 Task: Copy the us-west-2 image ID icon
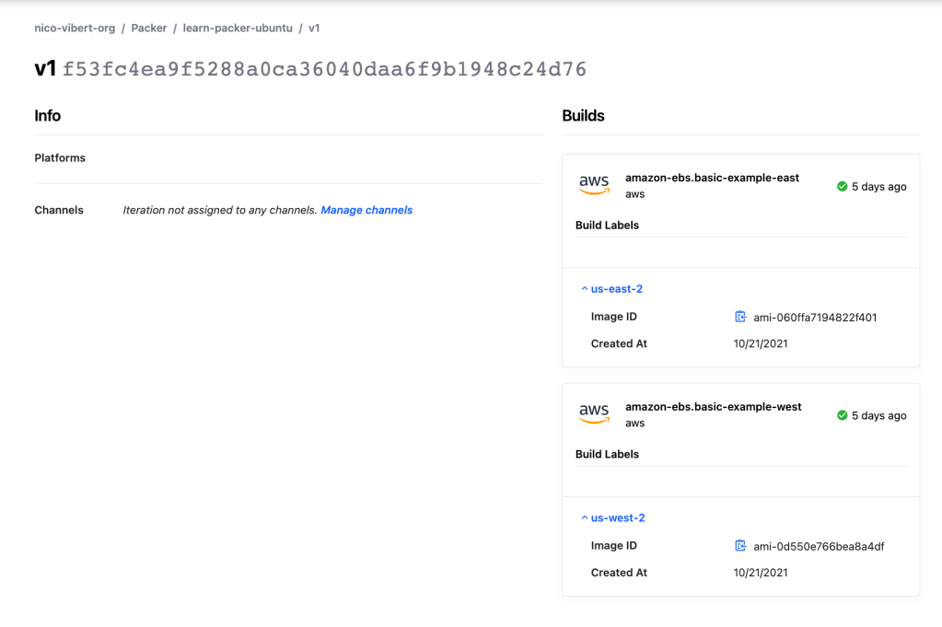(740, 546)
